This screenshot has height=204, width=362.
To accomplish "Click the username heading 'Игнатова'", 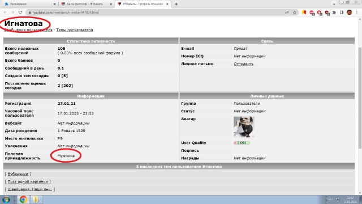I will (x=24, y=23).
